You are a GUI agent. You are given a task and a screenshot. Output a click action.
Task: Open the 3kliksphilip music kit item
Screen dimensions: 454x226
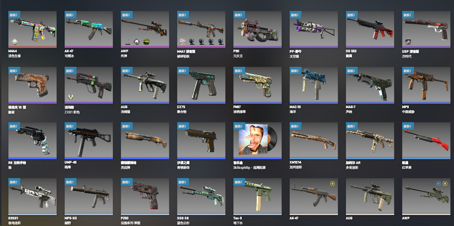point(258,141)
